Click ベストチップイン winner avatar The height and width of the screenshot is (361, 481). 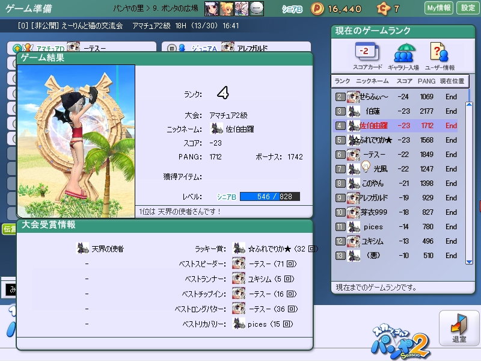pyautogui.click(x=239, y=294)
